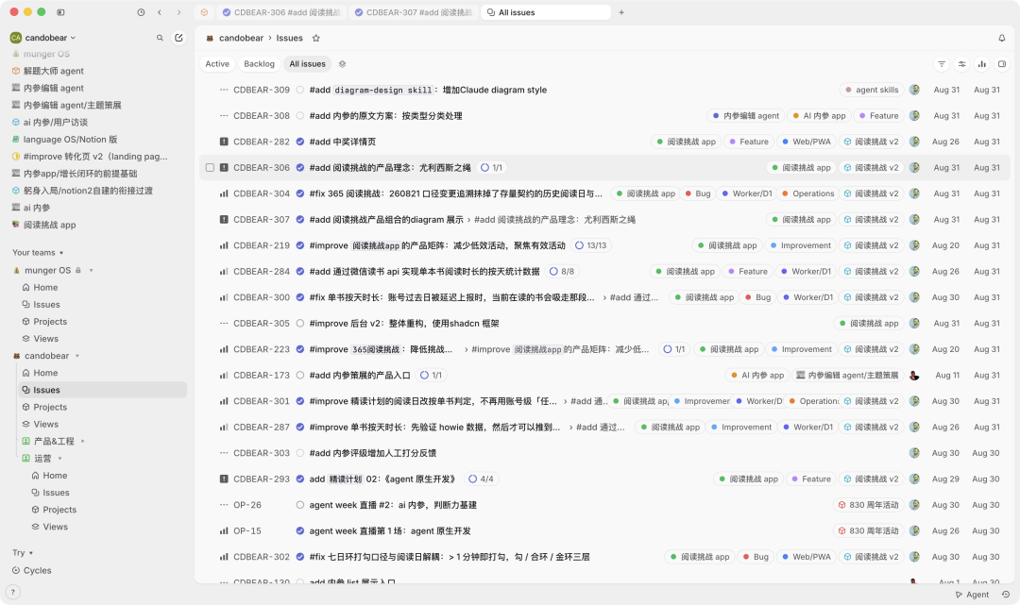
Task: Set priority icon for CDBEAR-304
Action: point(224,193)
